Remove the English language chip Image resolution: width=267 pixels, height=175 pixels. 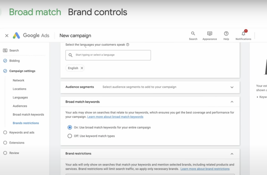click(82, 68)
